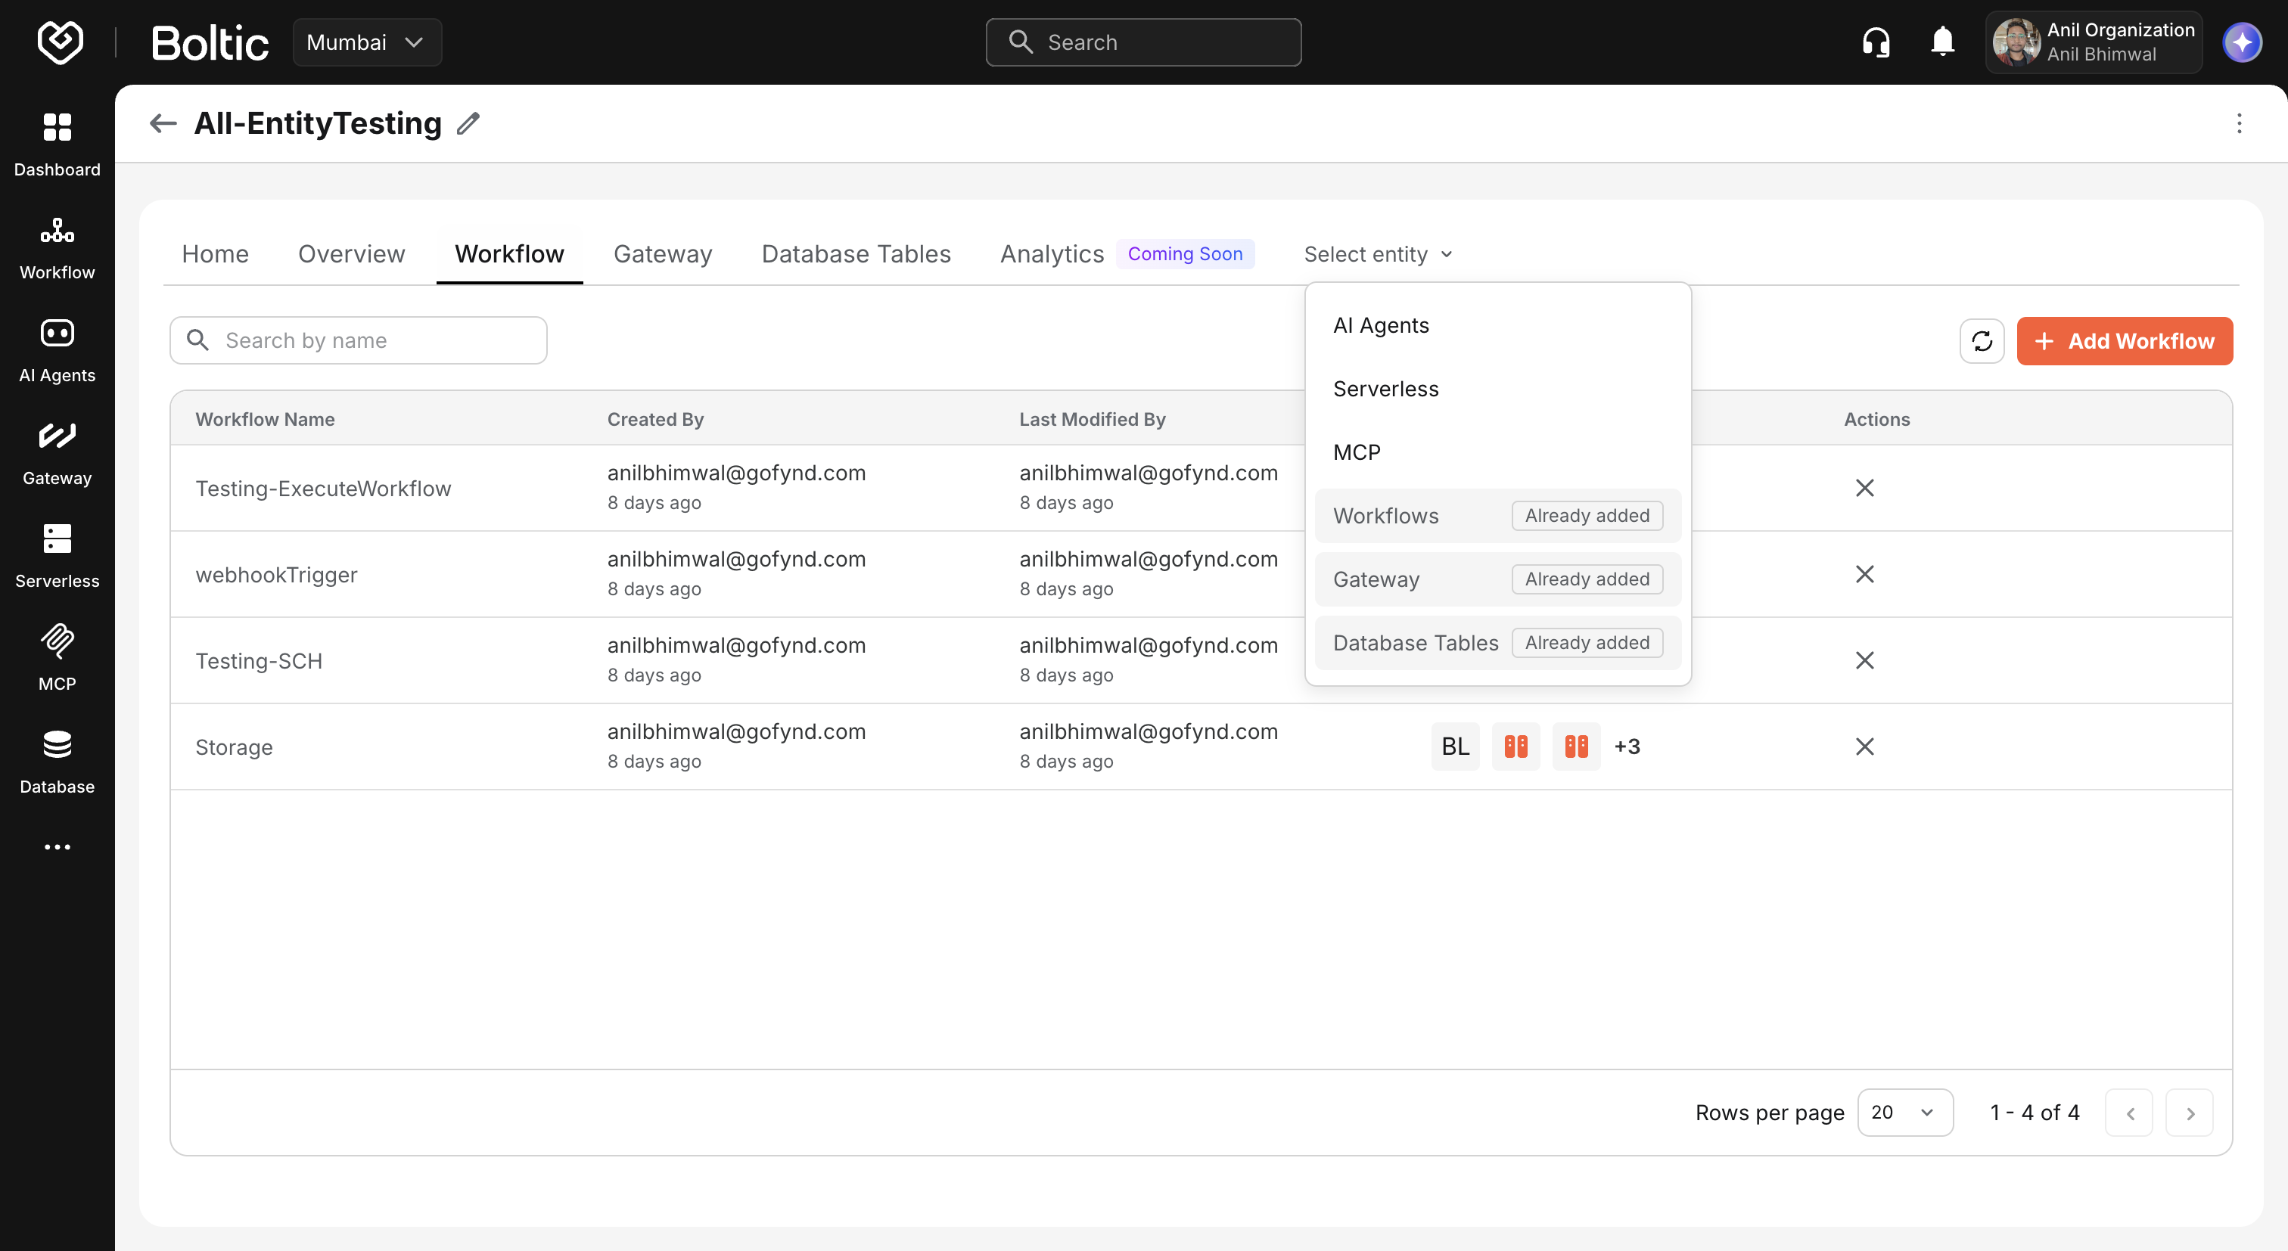Choose AI Agents from the entity menu
Screen dimensions: 2288x1251
[x=1497, y=325]
